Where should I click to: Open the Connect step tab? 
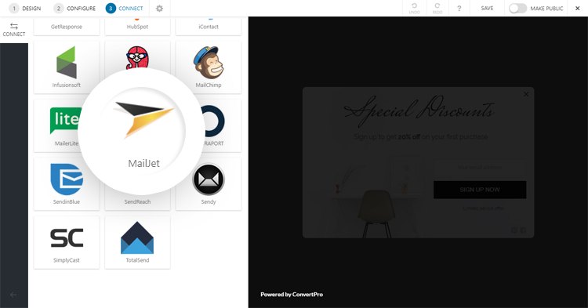coord(124,9)
